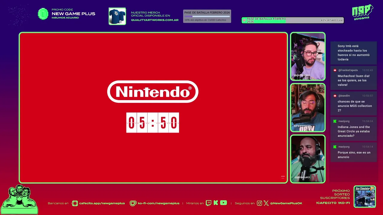Click 'NUESTRO MERCH OFICIAL DISPONIBLE EN' text
The image size is (383, 215).
click(x=151, y=14)
